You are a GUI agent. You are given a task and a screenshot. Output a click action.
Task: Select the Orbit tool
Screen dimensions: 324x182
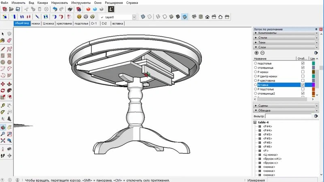point(3,127)
